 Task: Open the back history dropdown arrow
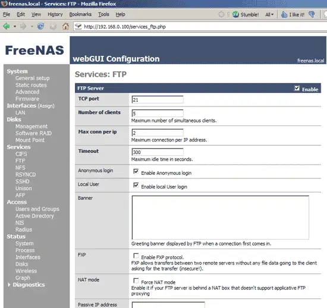tap(15, 27)
